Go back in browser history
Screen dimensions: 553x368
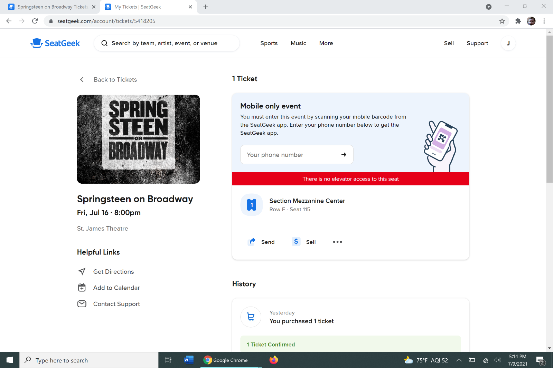click(x=9, y=21)
